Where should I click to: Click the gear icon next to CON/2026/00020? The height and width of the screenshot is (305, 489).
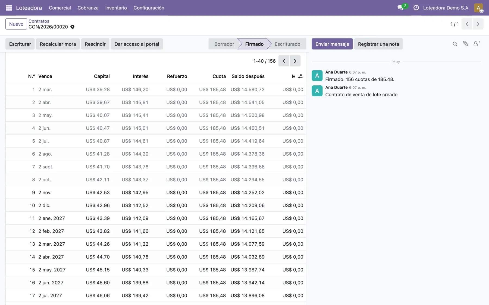[72, 27]
